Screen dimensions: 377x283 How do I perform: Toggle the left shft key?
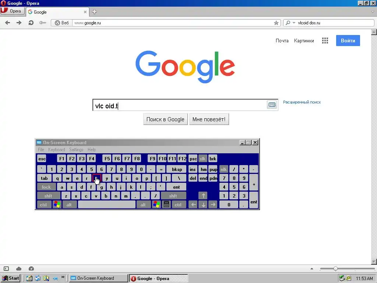[x=48, y=196]
